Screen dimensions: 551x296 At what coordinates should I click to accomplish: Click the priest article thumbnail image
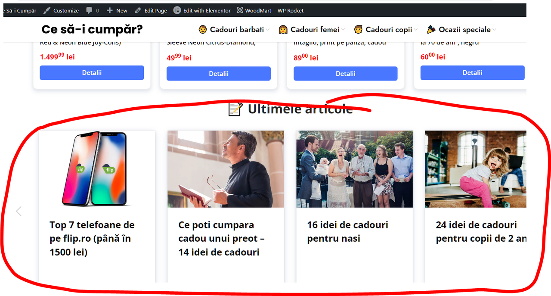(x=226, y=169)
